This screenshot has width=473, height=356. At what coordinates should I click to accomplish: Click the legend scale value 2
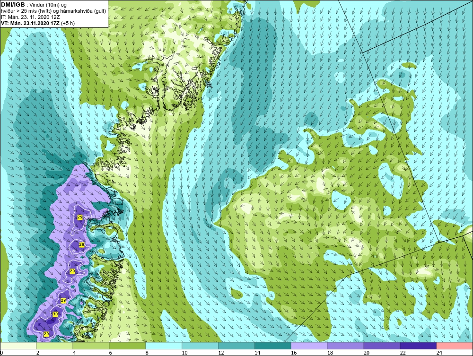(x=38, y=353)
